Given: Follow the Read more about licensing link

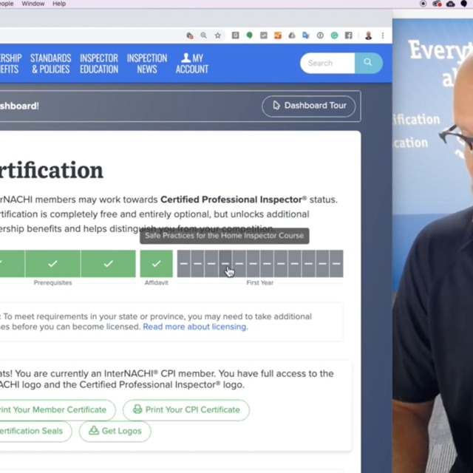Looking at the screenshot, I should [x=195, y=327].
